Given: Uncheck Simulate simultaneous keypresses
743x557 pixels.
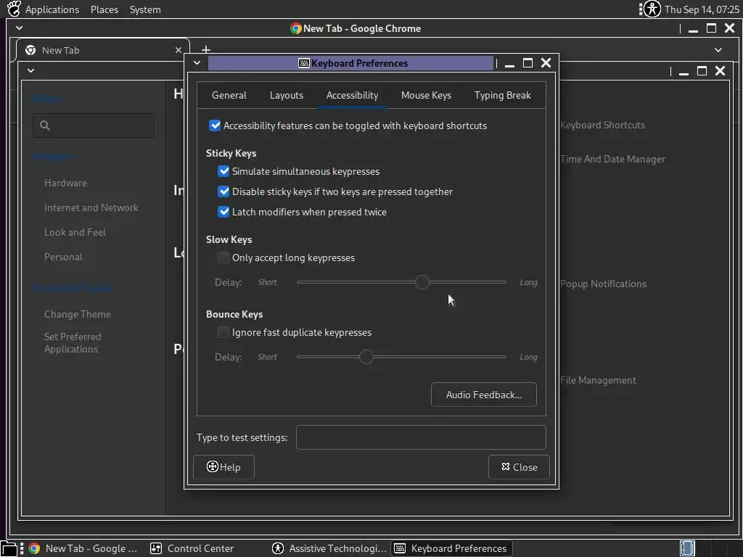Looking at the screenshot, I should [x=223, y=171].
